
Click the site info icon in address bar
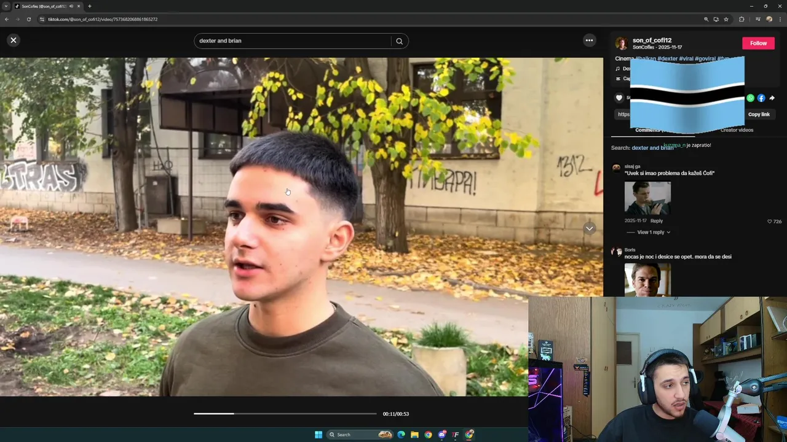pyautogui.click(x=42, y=19)
